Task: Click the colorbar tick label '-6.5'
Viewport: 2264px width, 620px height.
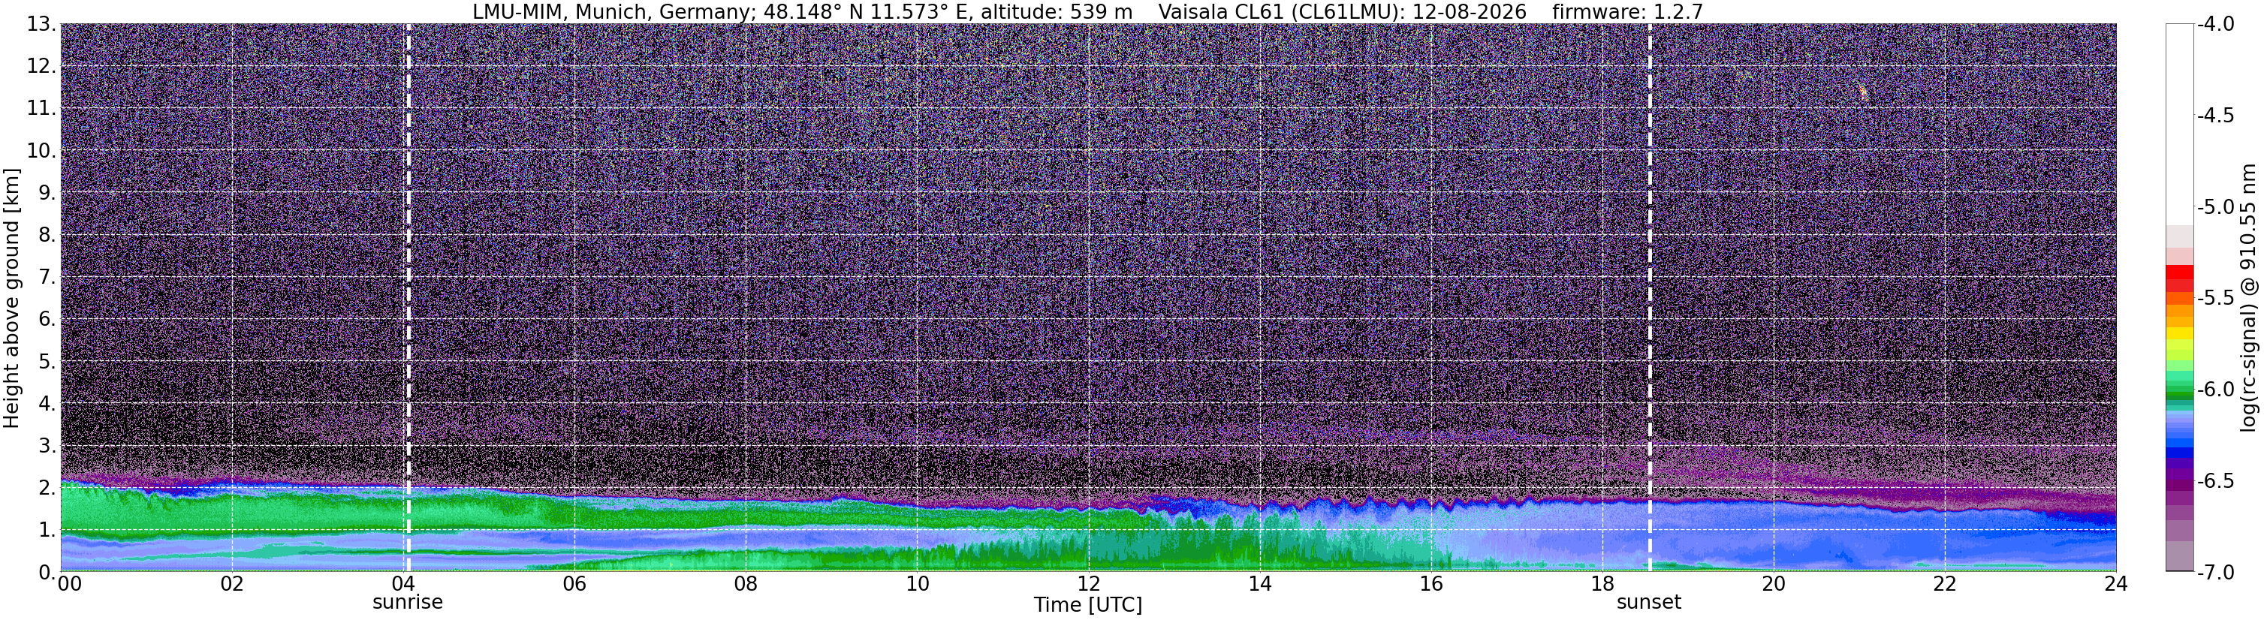Action: coord(2216,481)
